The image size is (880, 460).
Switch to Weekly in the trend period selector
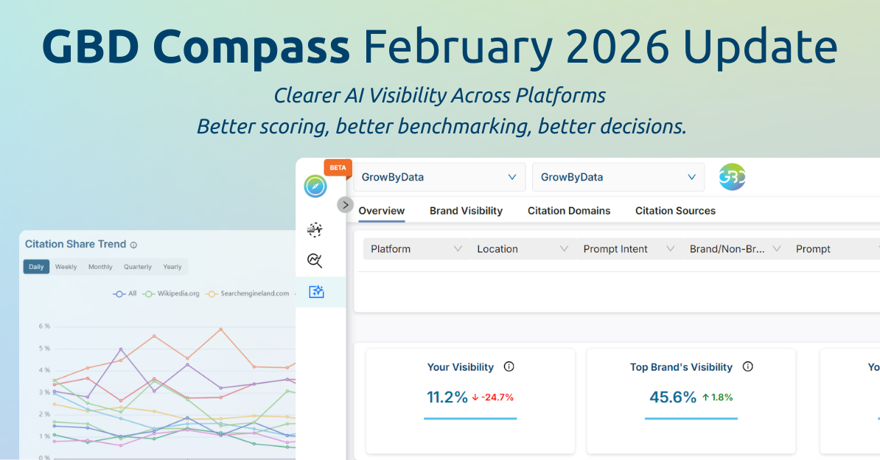click(x=66, y=266)
